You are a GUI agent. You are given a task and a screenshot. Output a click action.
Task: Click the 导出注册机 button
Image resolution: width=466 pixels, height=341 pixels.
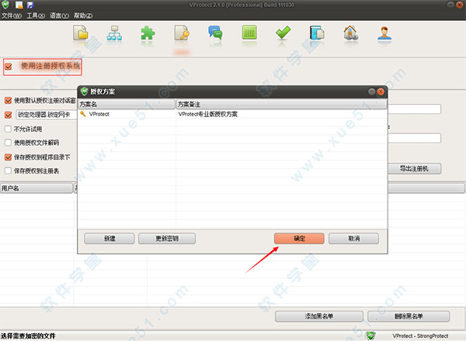(414, 168)
